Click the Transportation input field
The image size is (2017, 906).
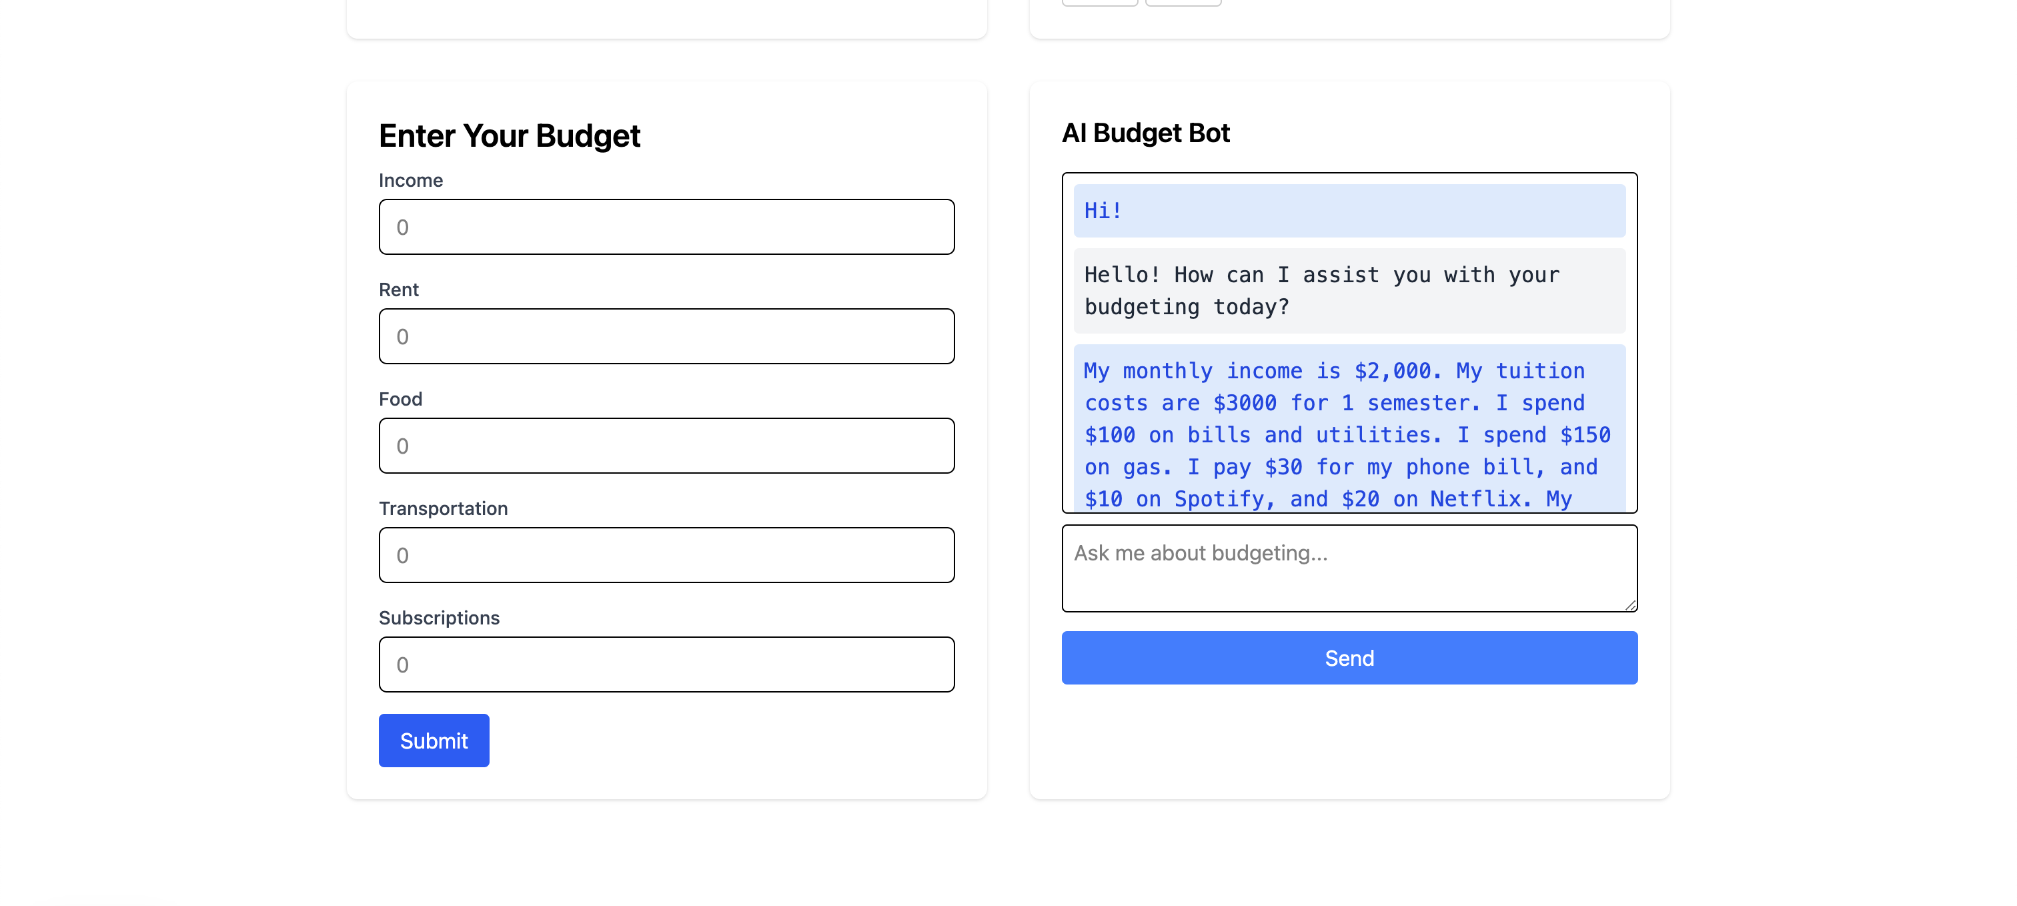666,555
